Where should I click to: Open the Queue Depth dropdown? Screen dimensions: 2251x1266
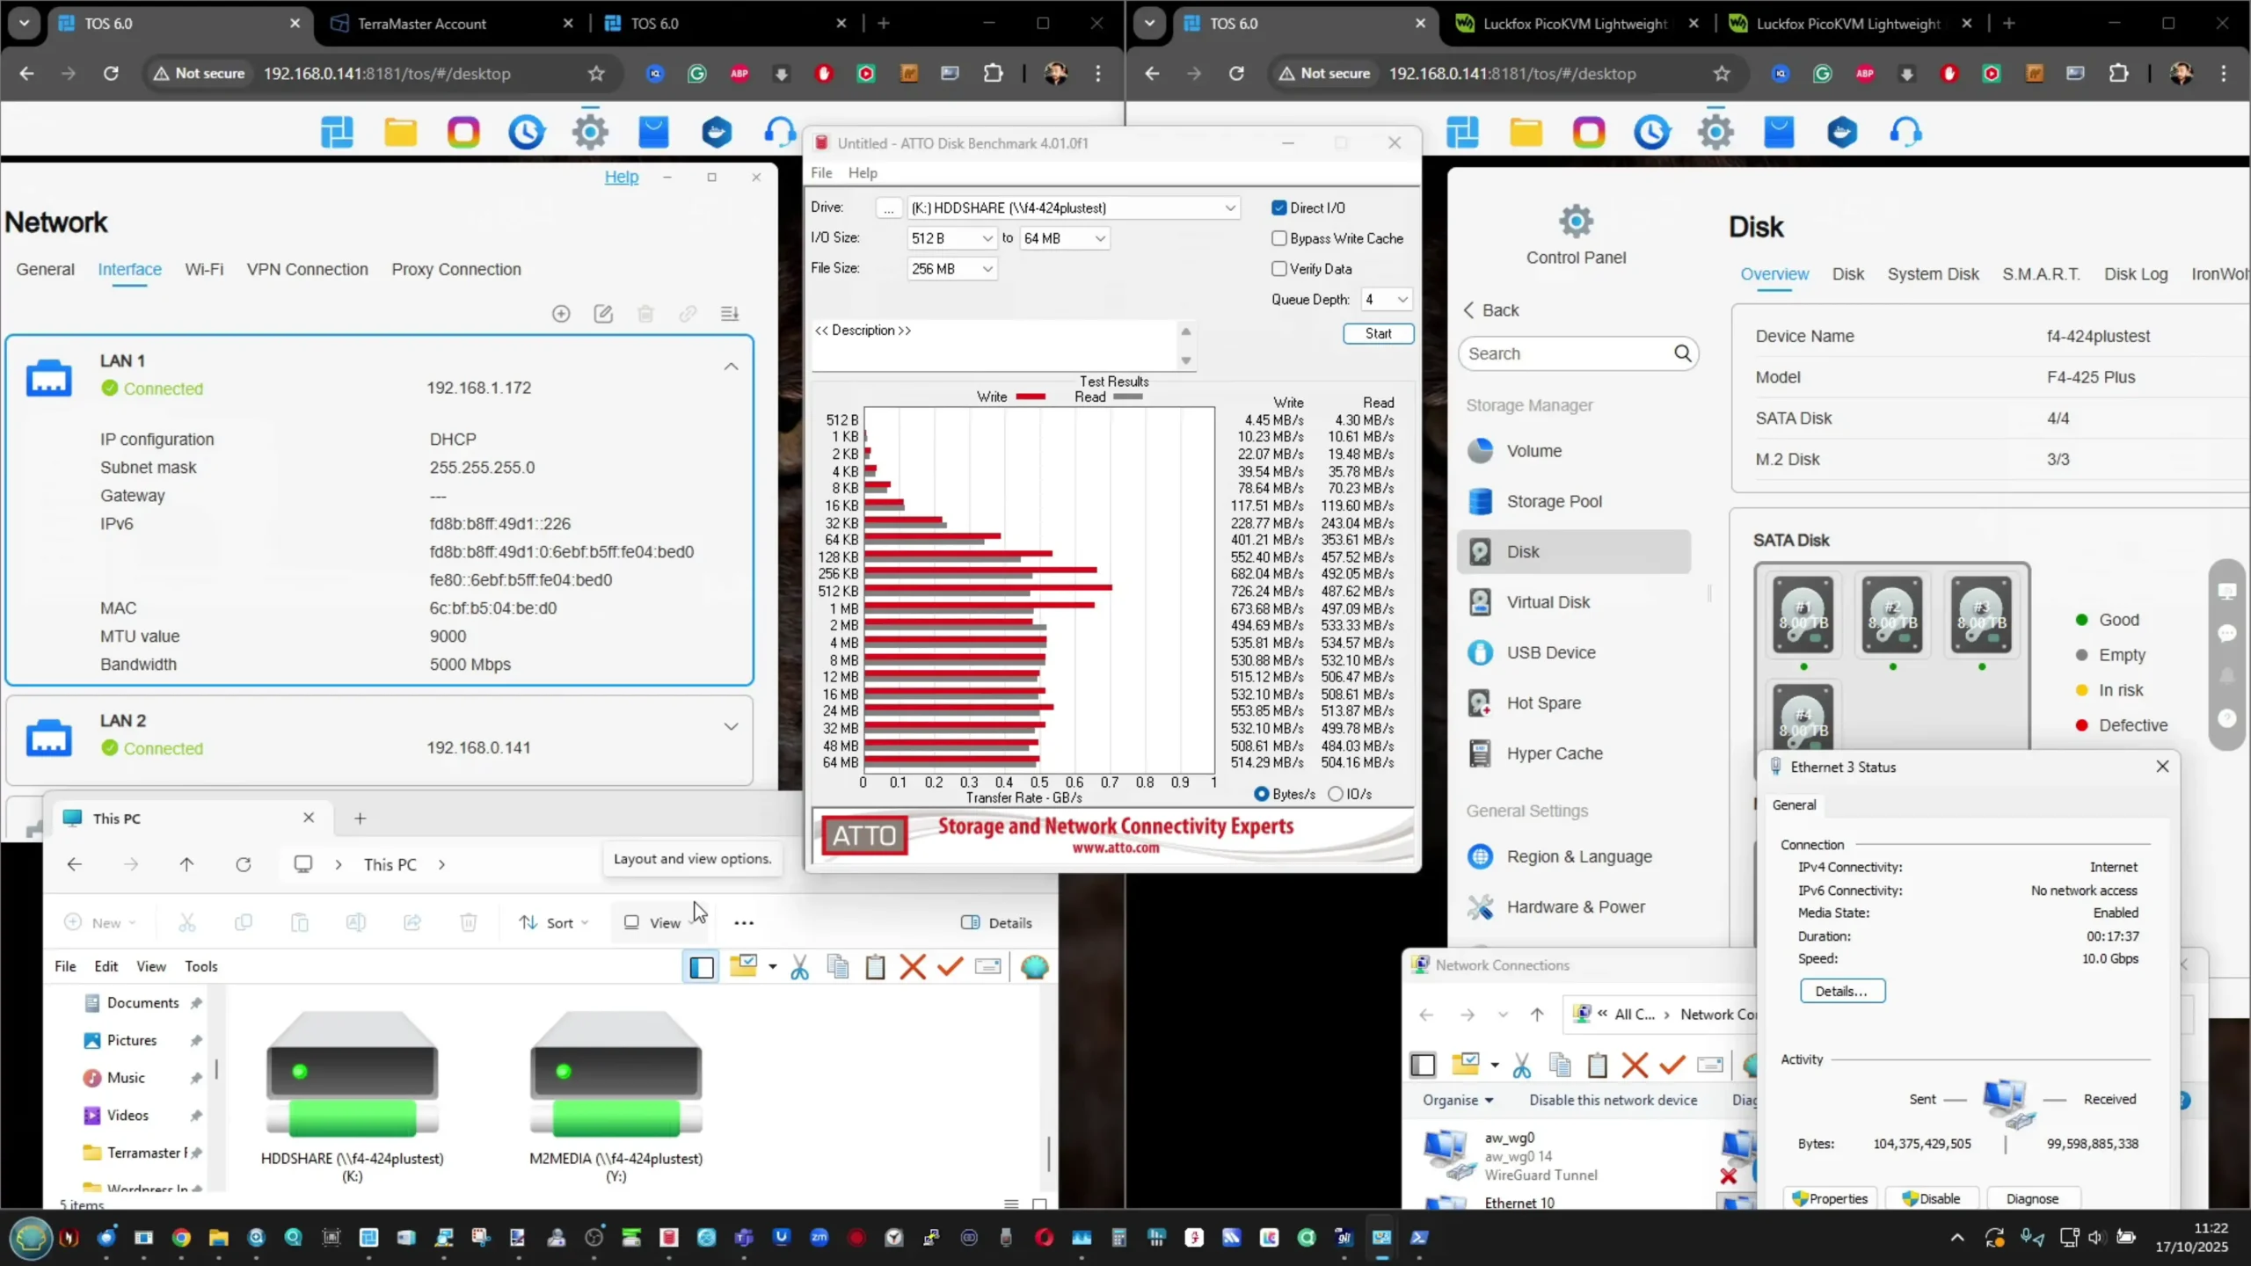pos(1386,300)
